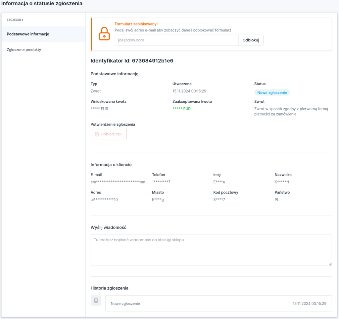Click the Utworzone creation date value
339x319 pixels.
click(x=189, y=91)
